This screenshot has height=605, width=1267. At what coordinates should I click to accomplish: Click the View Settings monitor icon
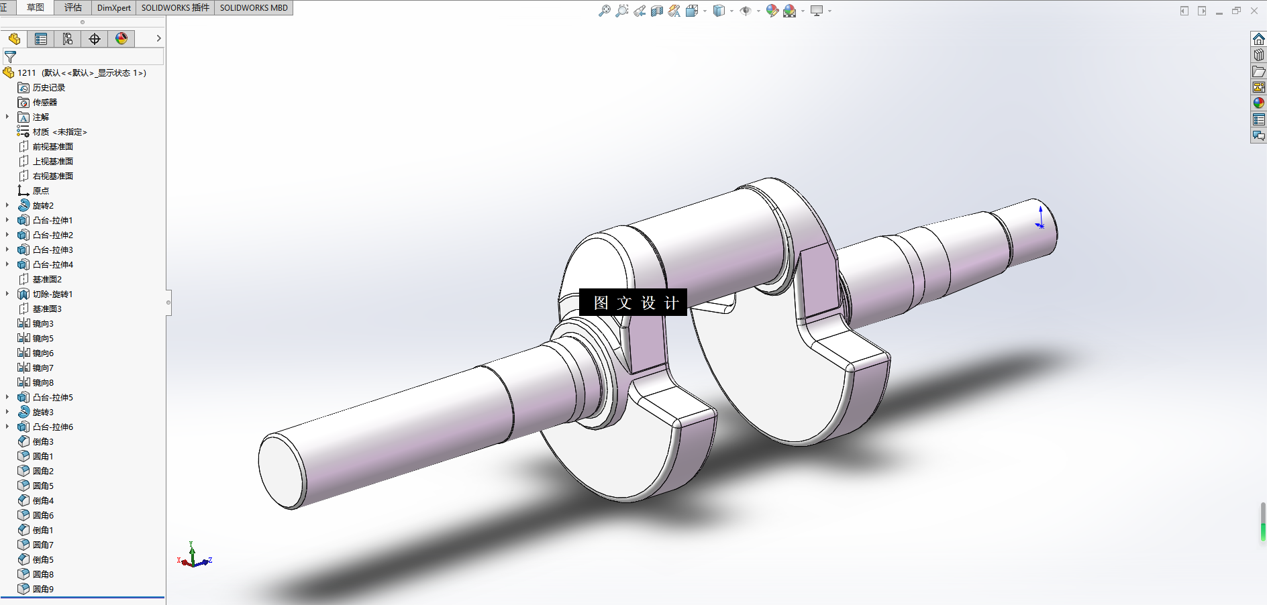point(817,11)
